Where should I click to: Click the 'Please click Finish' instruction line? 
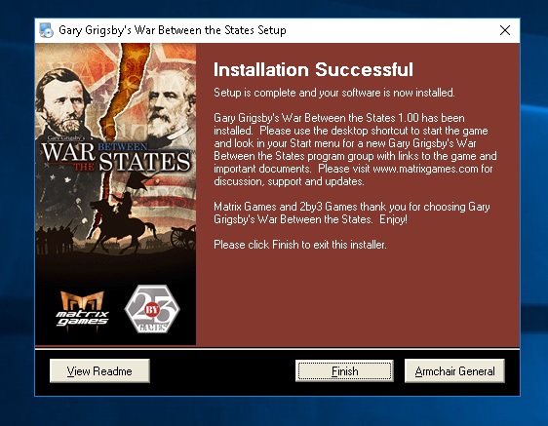coord(300,245)
